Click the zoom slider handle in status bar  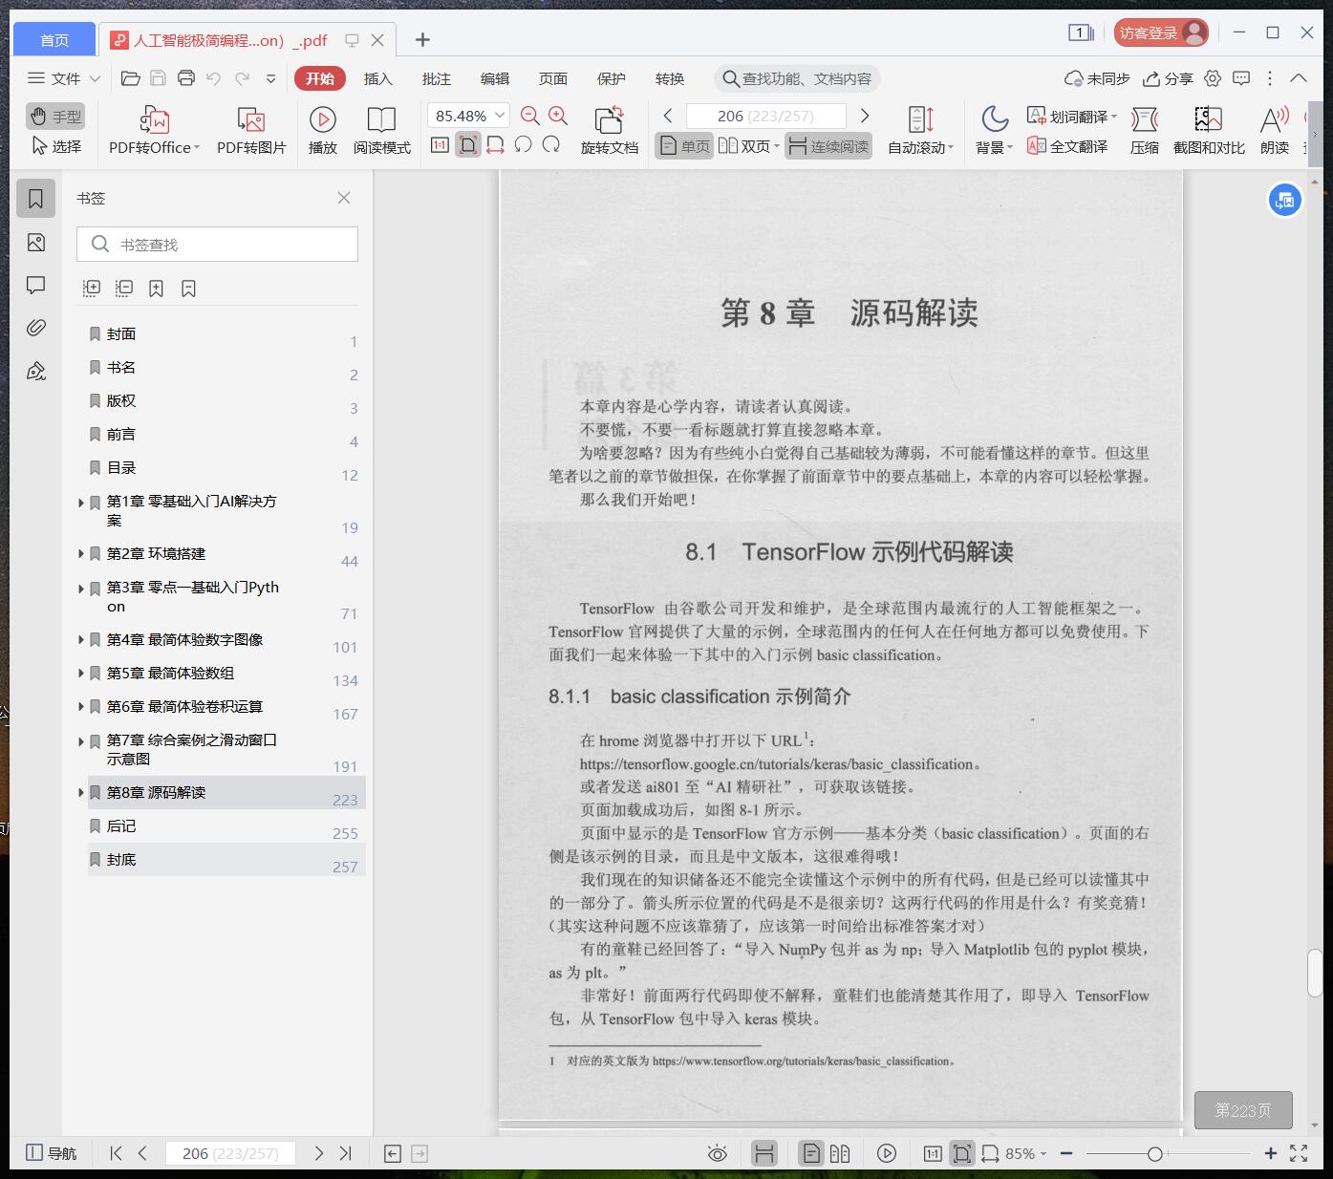(x=1155, y=1154)
